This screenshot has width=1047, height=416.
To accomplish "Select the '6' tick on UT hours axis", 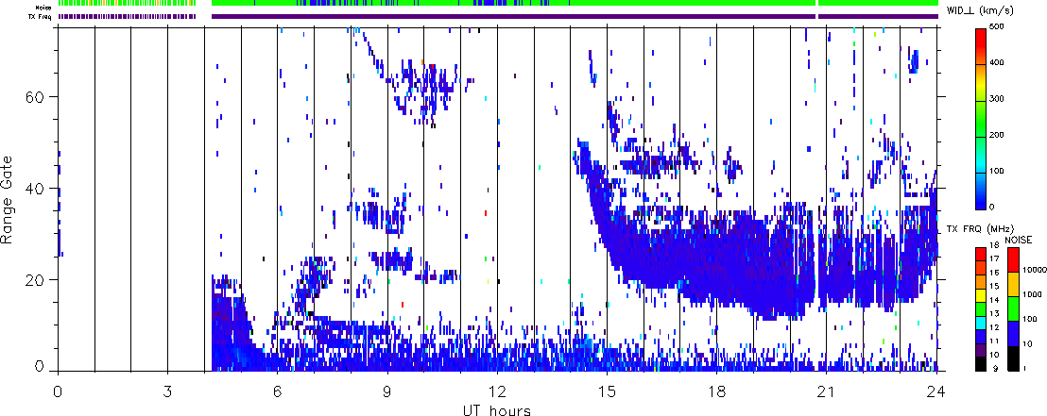I will point(277,390).
